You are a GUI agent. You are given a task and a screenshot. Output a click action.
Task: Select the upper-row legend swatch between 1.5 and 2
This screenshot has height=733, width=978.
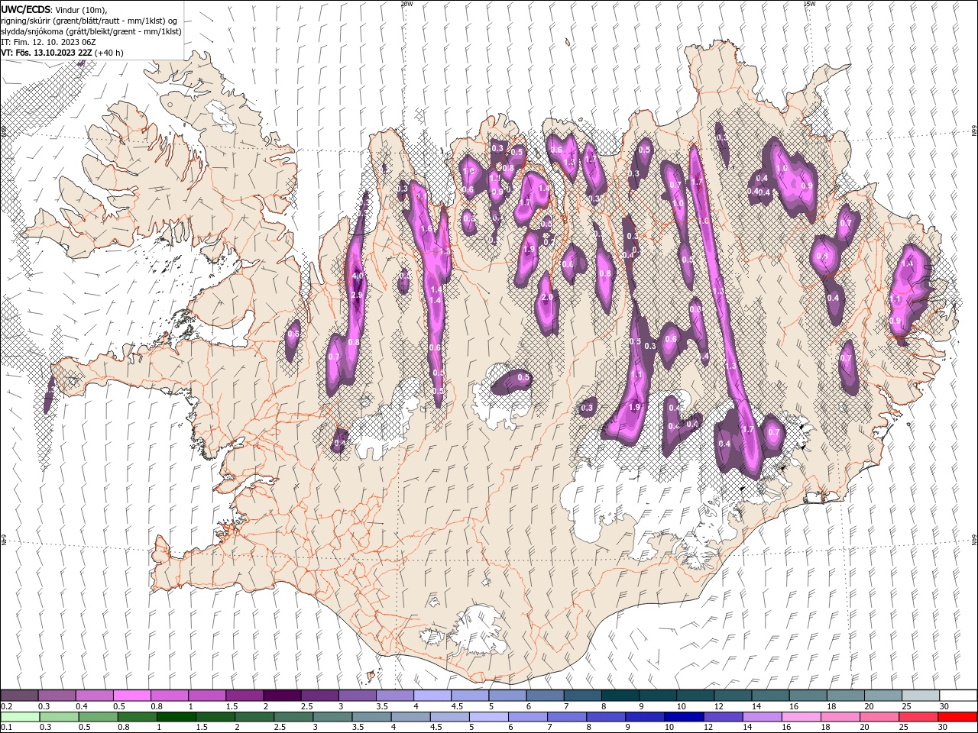tap(244, 696)
